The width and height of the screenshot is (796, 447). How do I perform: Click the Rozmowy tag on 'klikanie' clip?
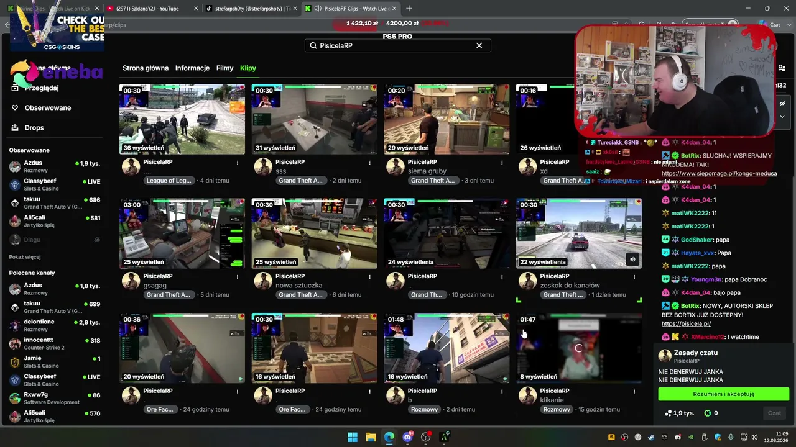(x=557, y=410)
